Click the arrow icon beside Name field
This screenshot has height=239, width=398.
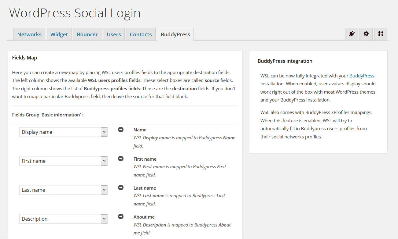121,130
